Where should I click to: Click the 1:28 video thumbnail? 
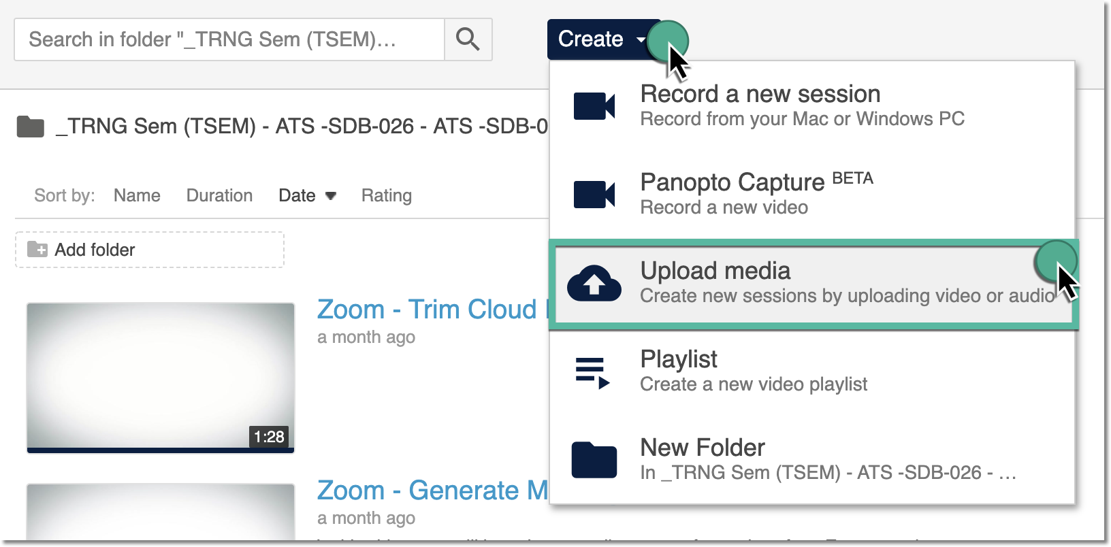pos(161,378)
